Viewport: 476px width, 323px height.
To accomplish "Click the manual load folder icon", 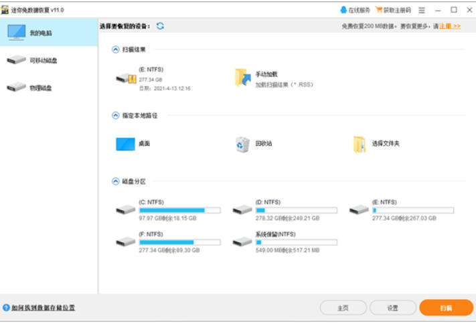I will point(243,78).
